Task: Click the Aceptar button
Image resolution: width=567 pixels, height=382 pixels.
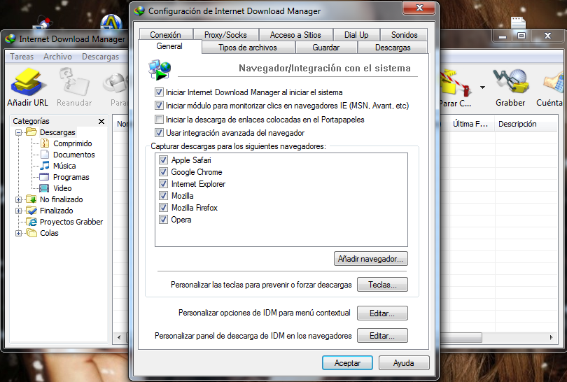Action: [x=347, y=363]
